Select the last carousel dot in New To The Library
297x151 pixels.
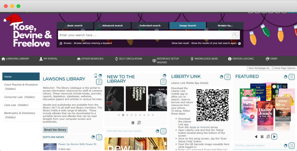(153, 115)
